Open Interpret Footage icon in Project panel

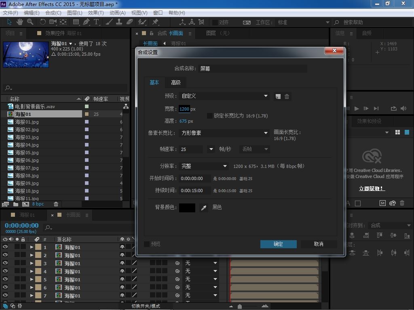pos(5,204)
